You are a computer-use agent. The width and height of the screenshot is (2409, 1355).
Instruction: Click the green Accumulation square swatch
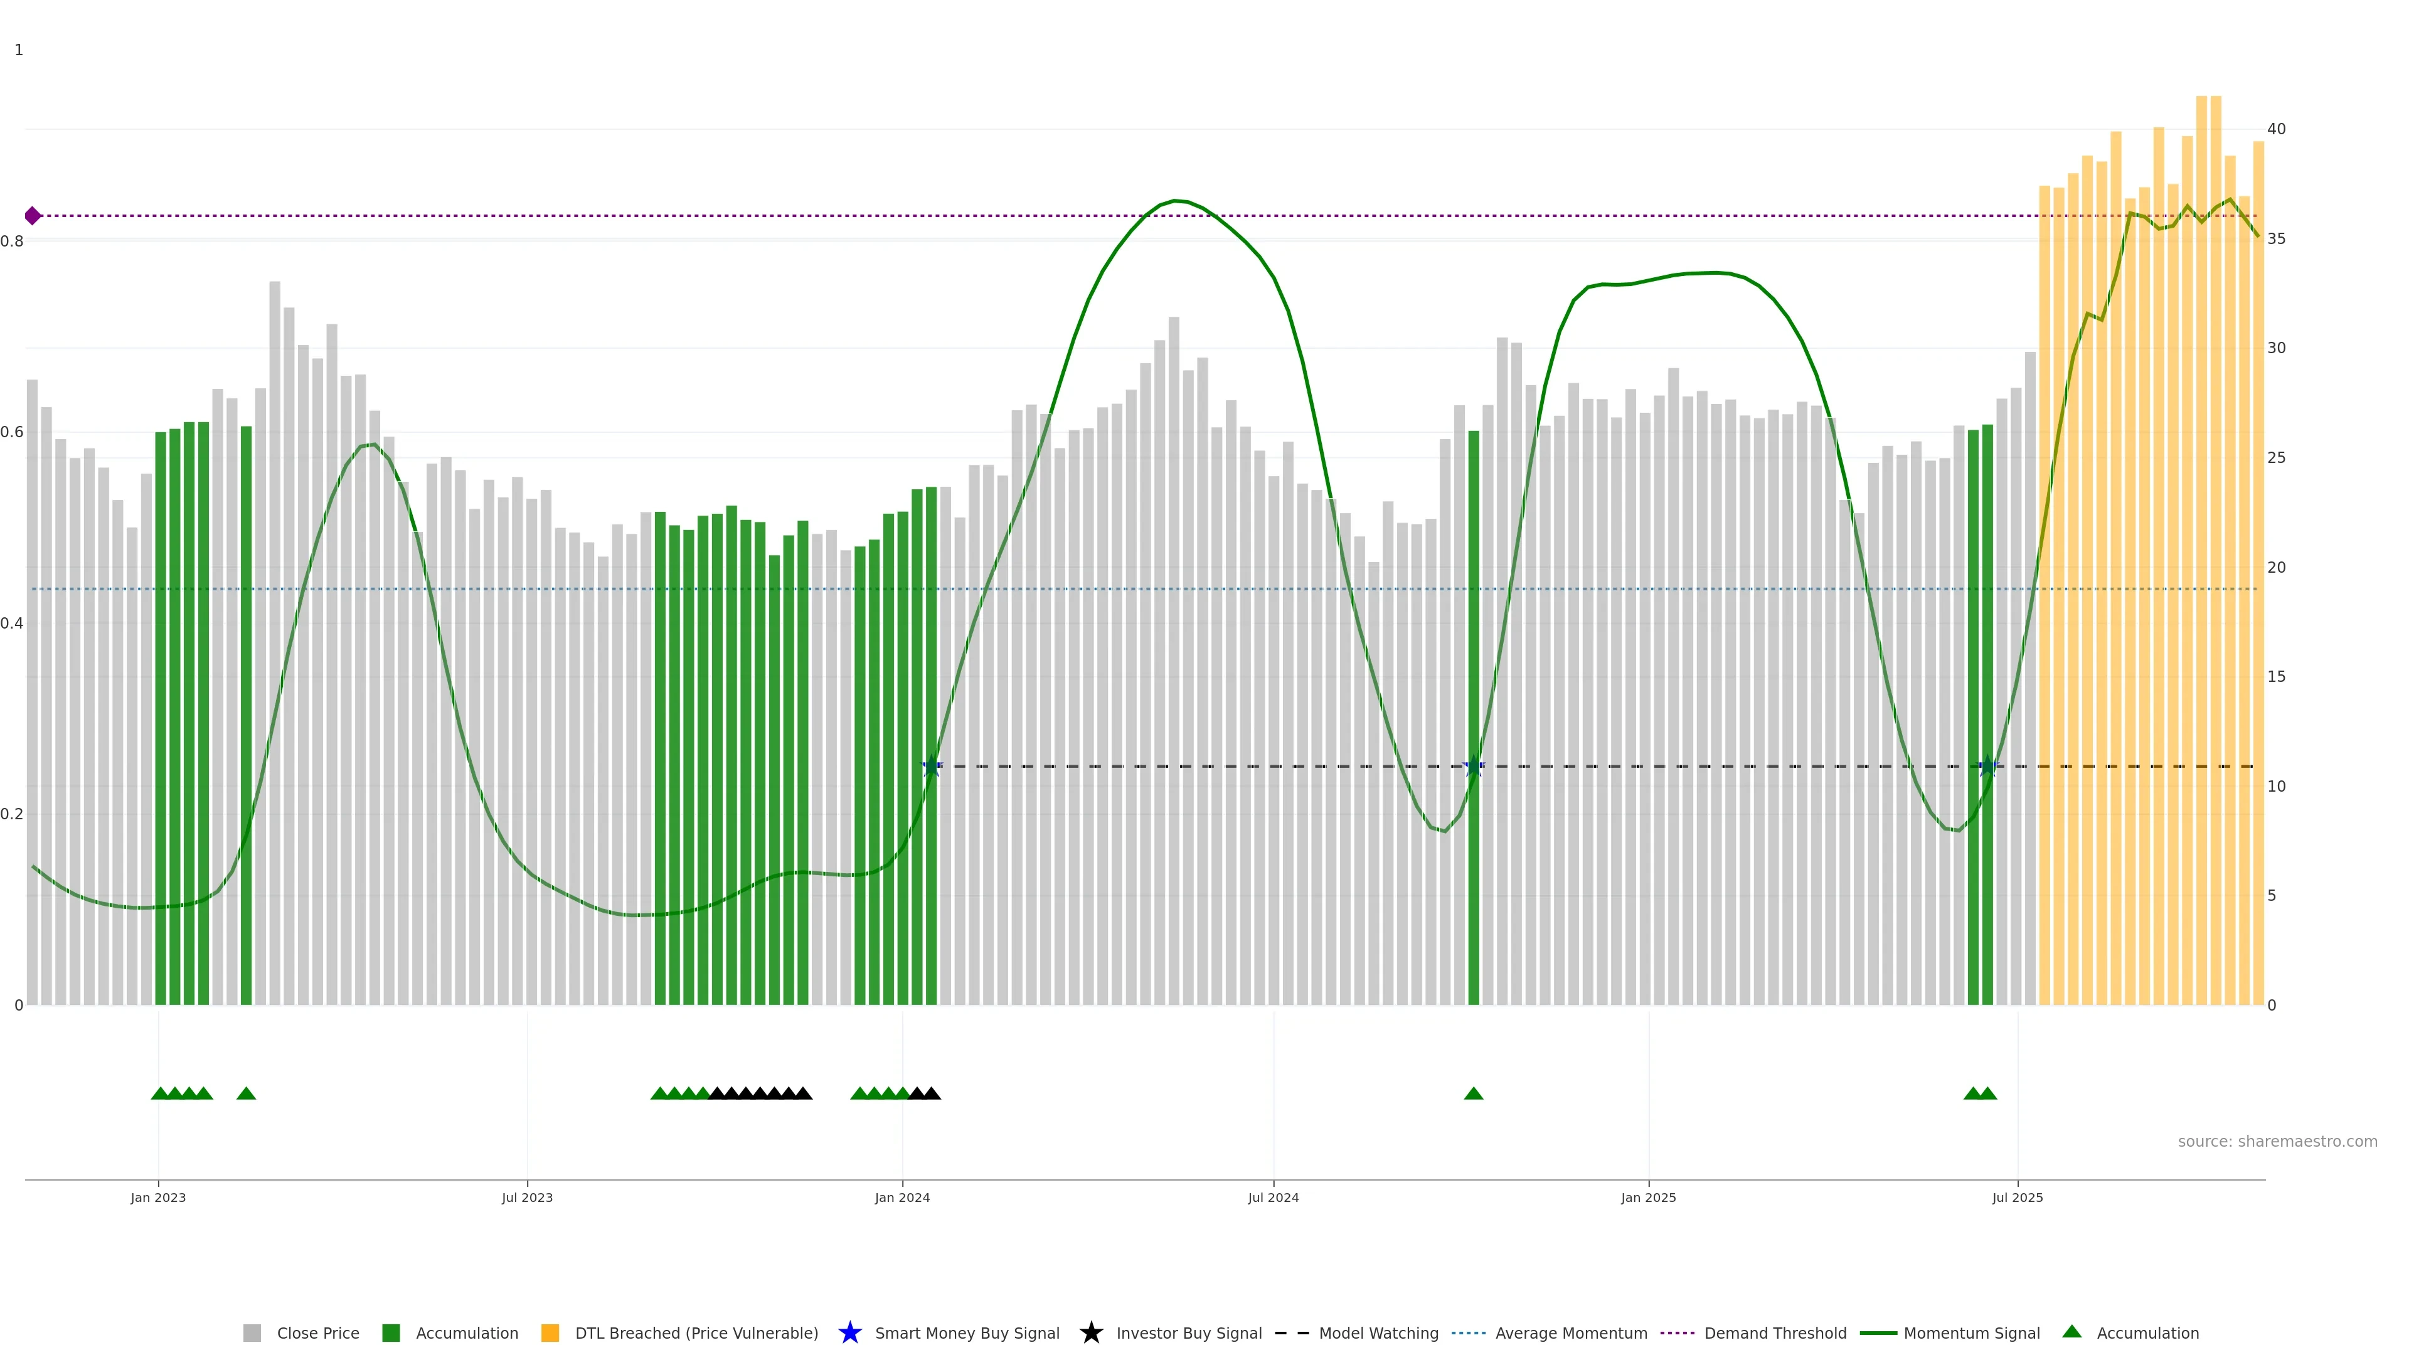[x=391, y=1334]
